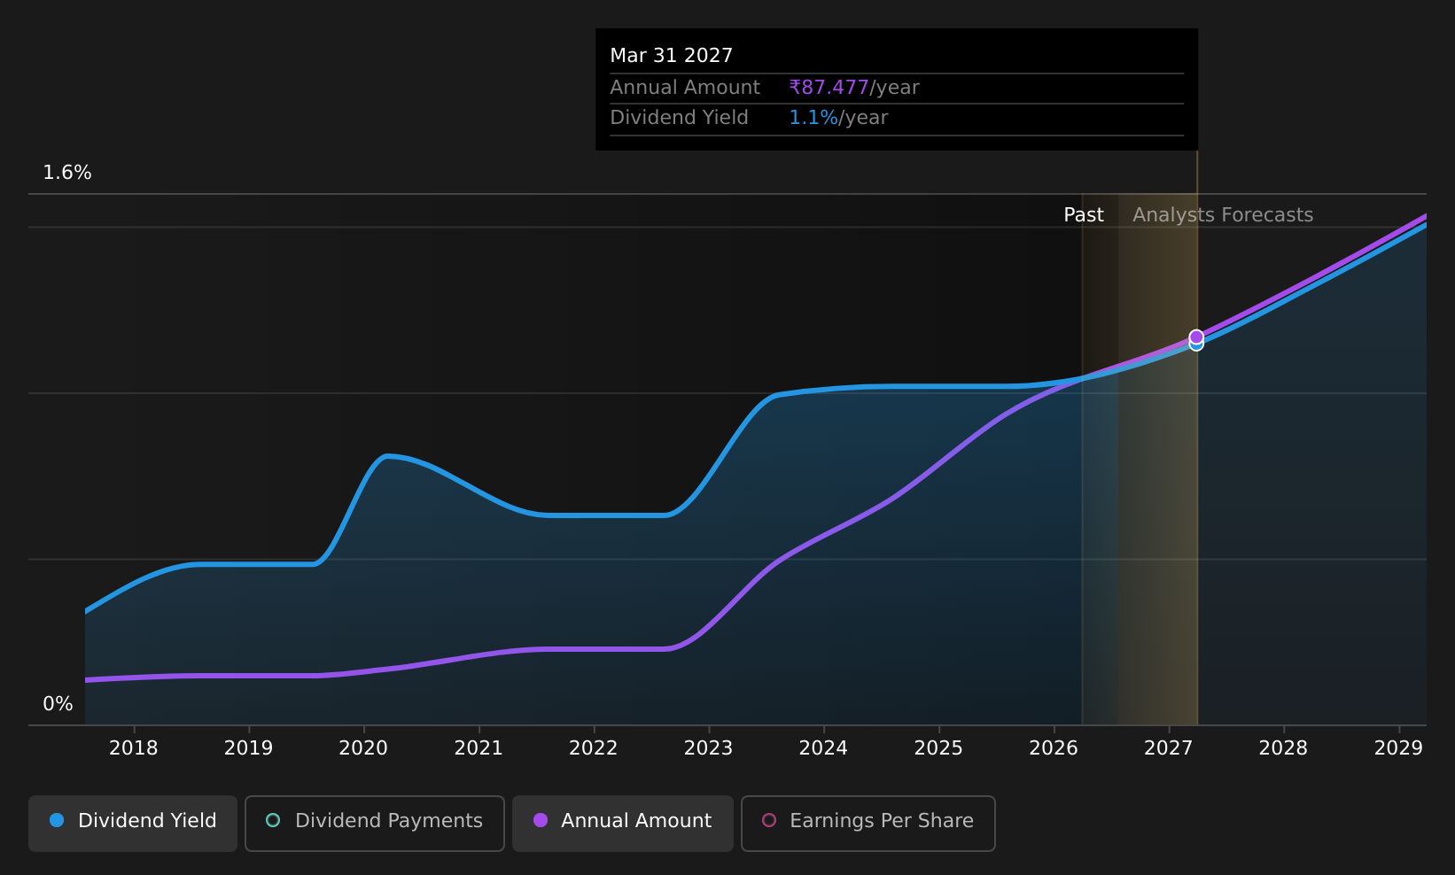Viewport: 1455px width, 875px height.
Task: Click the 1.1% dividend yield value
Action: pyautogui.click(x=813, y=118)
